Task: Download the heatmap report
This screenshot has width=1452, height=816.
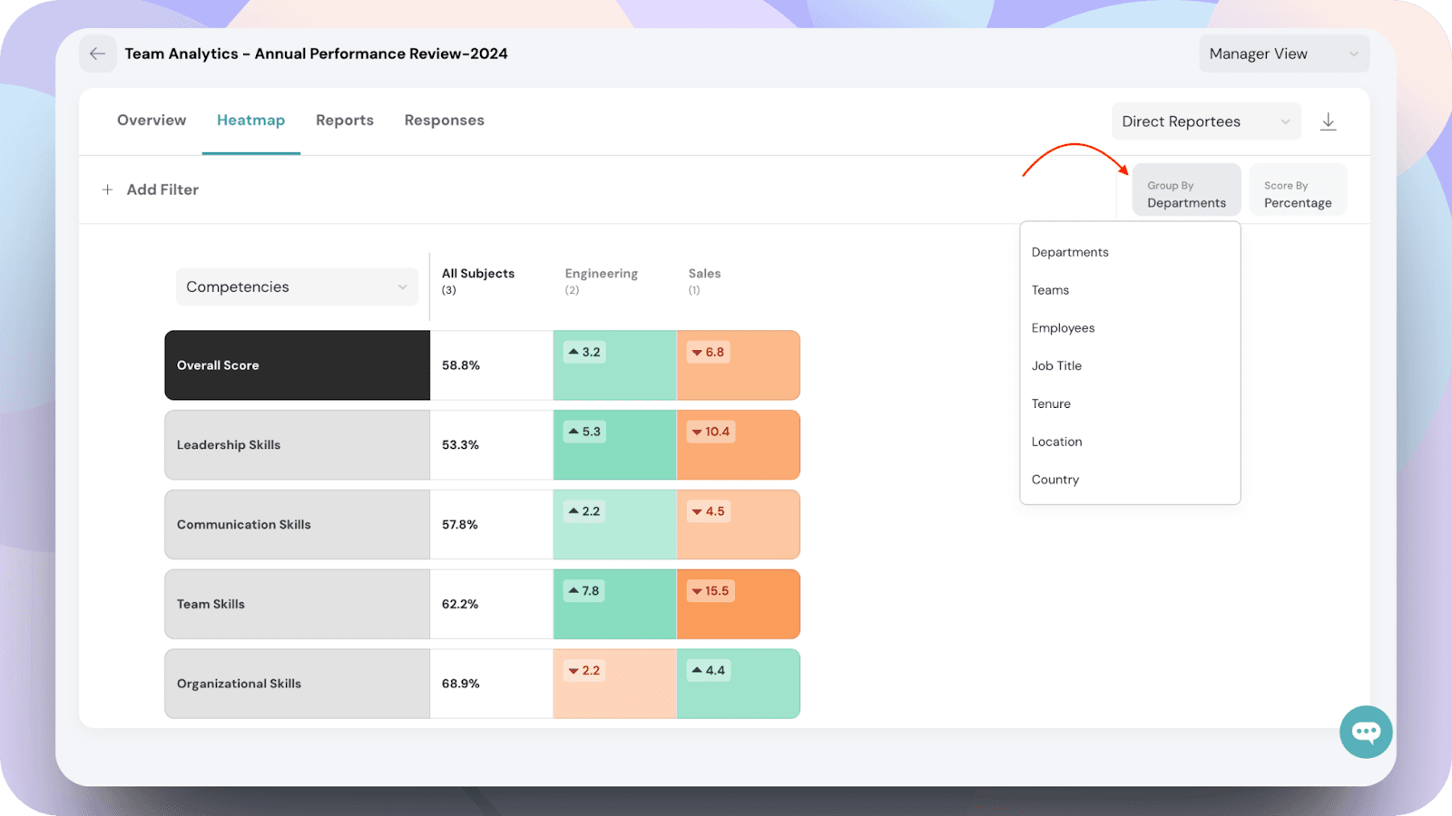Action: pos(1328,121)
